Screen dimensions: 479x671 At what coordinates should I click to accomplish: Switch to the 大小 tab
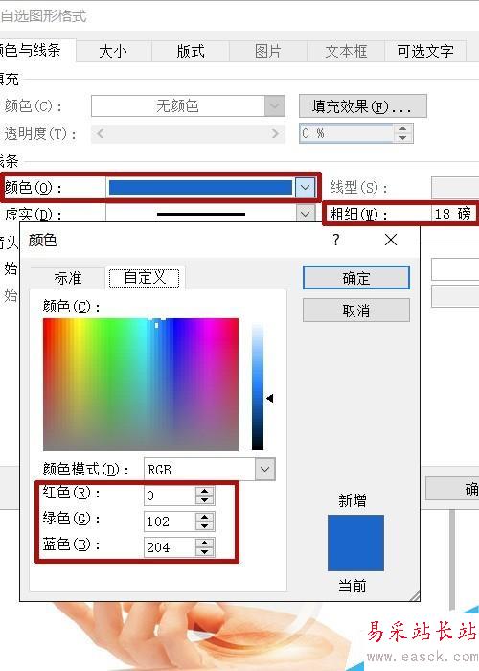(113, 52)
